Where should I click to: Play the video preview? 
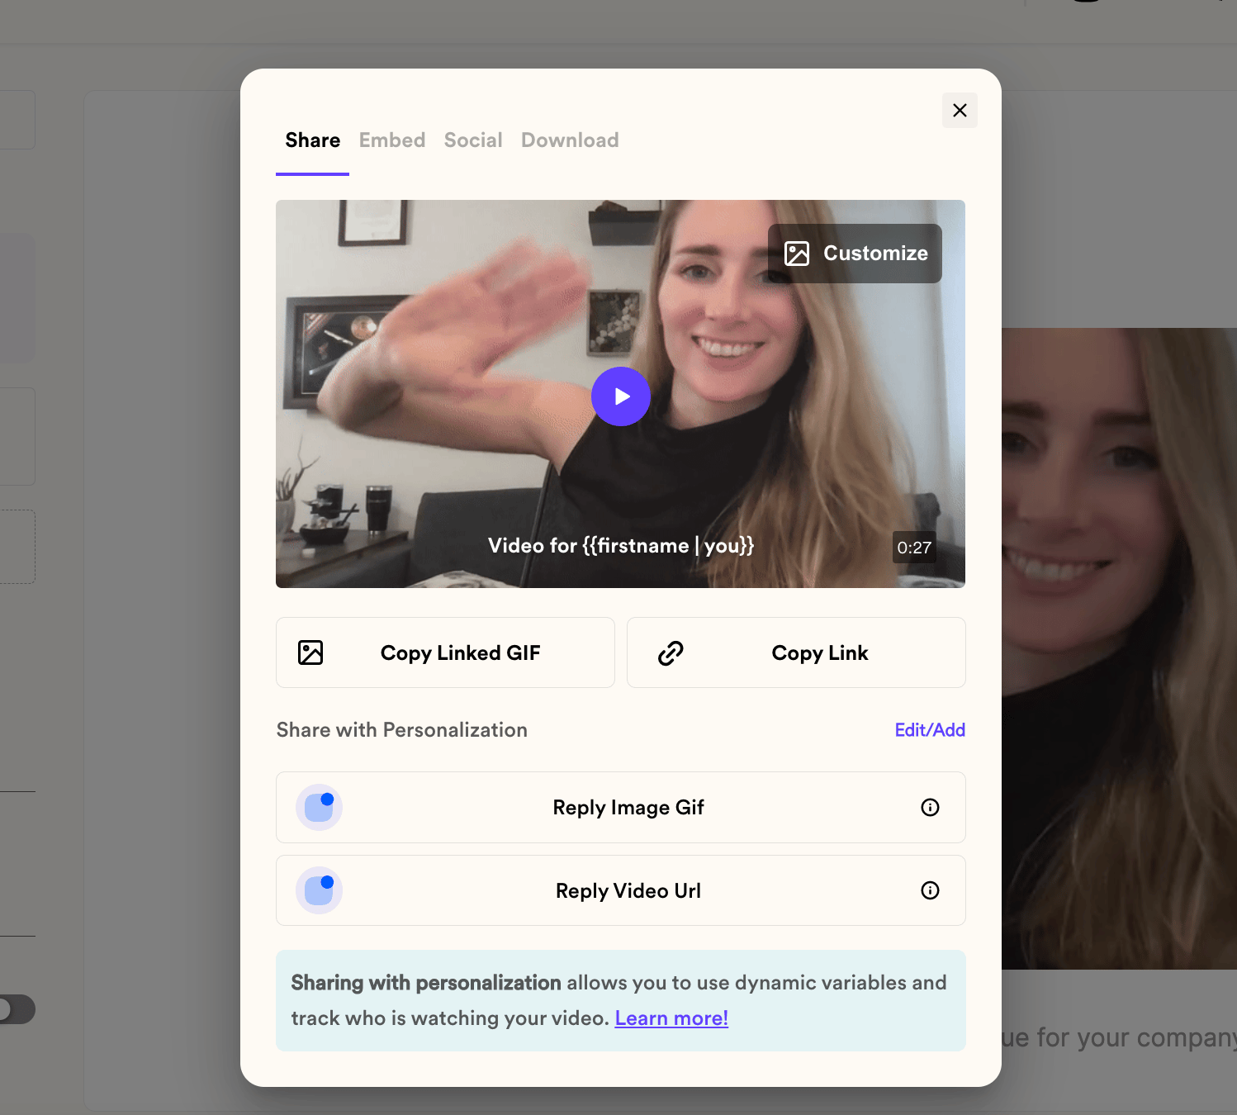621,396
